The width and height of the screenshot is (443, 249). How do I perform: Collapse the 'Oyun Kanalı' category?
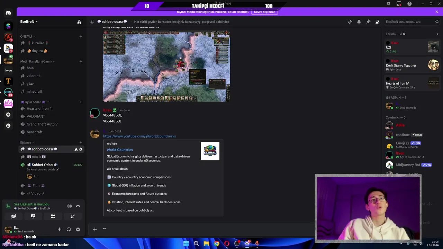click(x=35, y=102)
